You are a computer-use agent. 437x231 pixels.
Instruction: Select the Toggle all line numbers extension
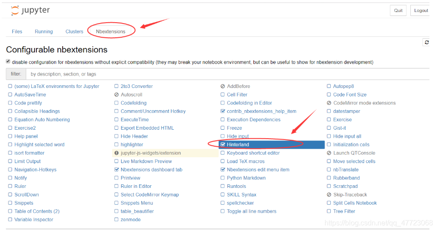click(x=251, y=211)
